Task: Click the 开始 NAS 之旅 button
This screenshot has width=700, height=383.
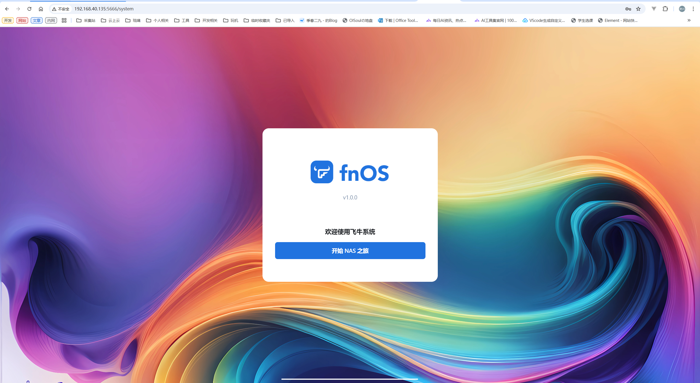Action: 350,251
